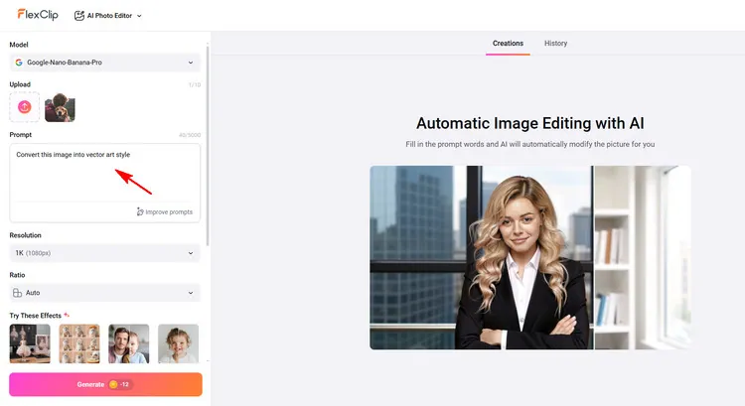745x406 pixels.
Task: Click the Improve prompts wand icon
Action: (140, 211)
